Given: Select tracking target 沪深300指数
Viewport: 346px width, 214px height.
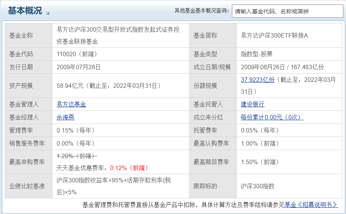Looking at the screenshot, I should pos(258,186).
